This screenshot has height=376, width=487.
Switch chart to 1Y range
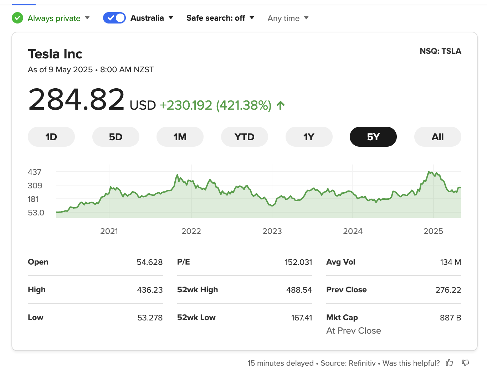click(309, 137)
